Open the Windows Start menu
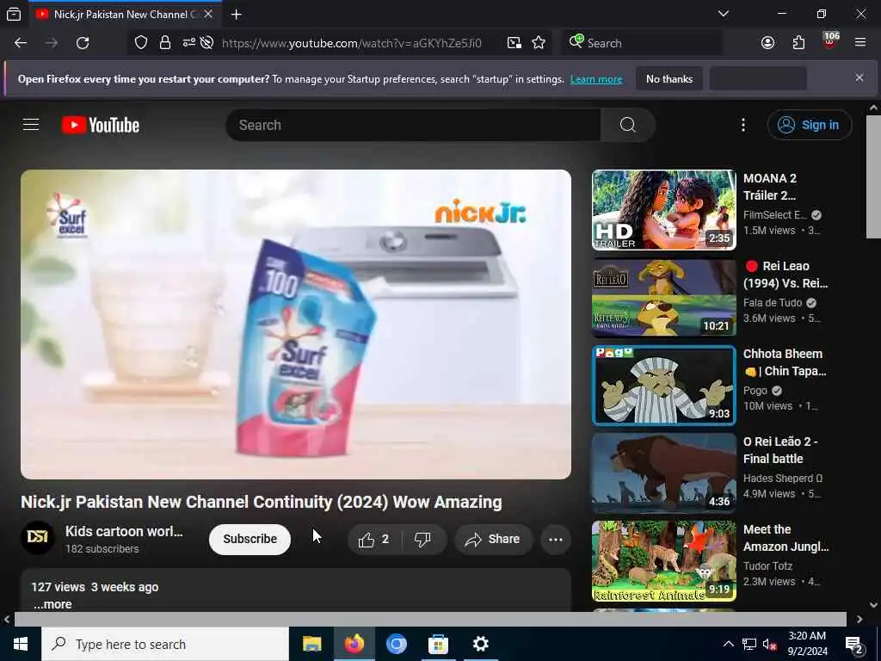Image resolution: width=881 pixels, height=661 pixels. click(x=21, y=644)
